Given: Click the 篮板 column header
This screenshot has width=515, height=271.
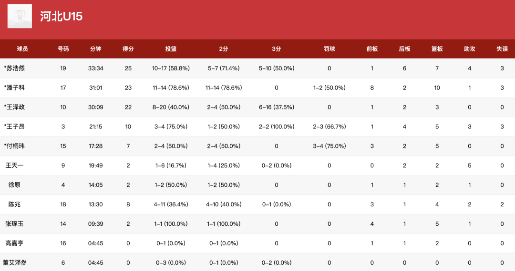Looking at the screenshot, I should point(437,49).
